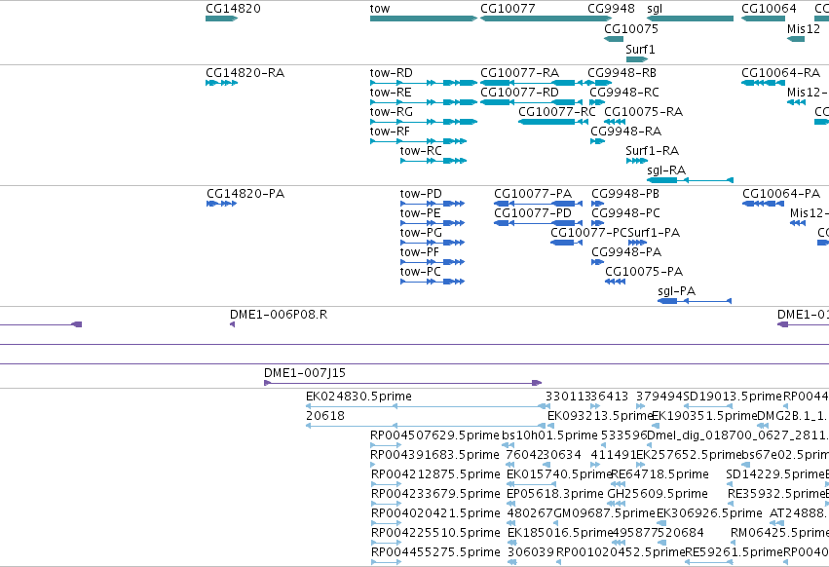Select protein CG14820-PA

tap(221, 204)
